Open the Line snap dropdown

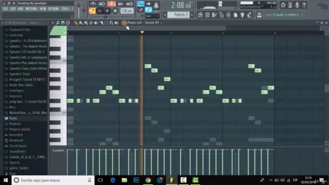coord(152,16)
